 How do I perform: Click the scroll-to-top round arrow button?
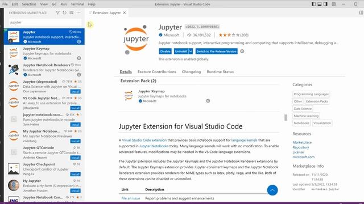(272, 190)
